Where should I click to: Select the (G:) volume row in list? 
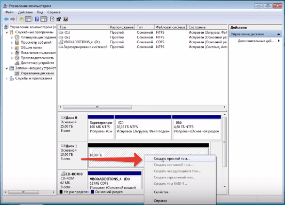click(x=142, y=37)
